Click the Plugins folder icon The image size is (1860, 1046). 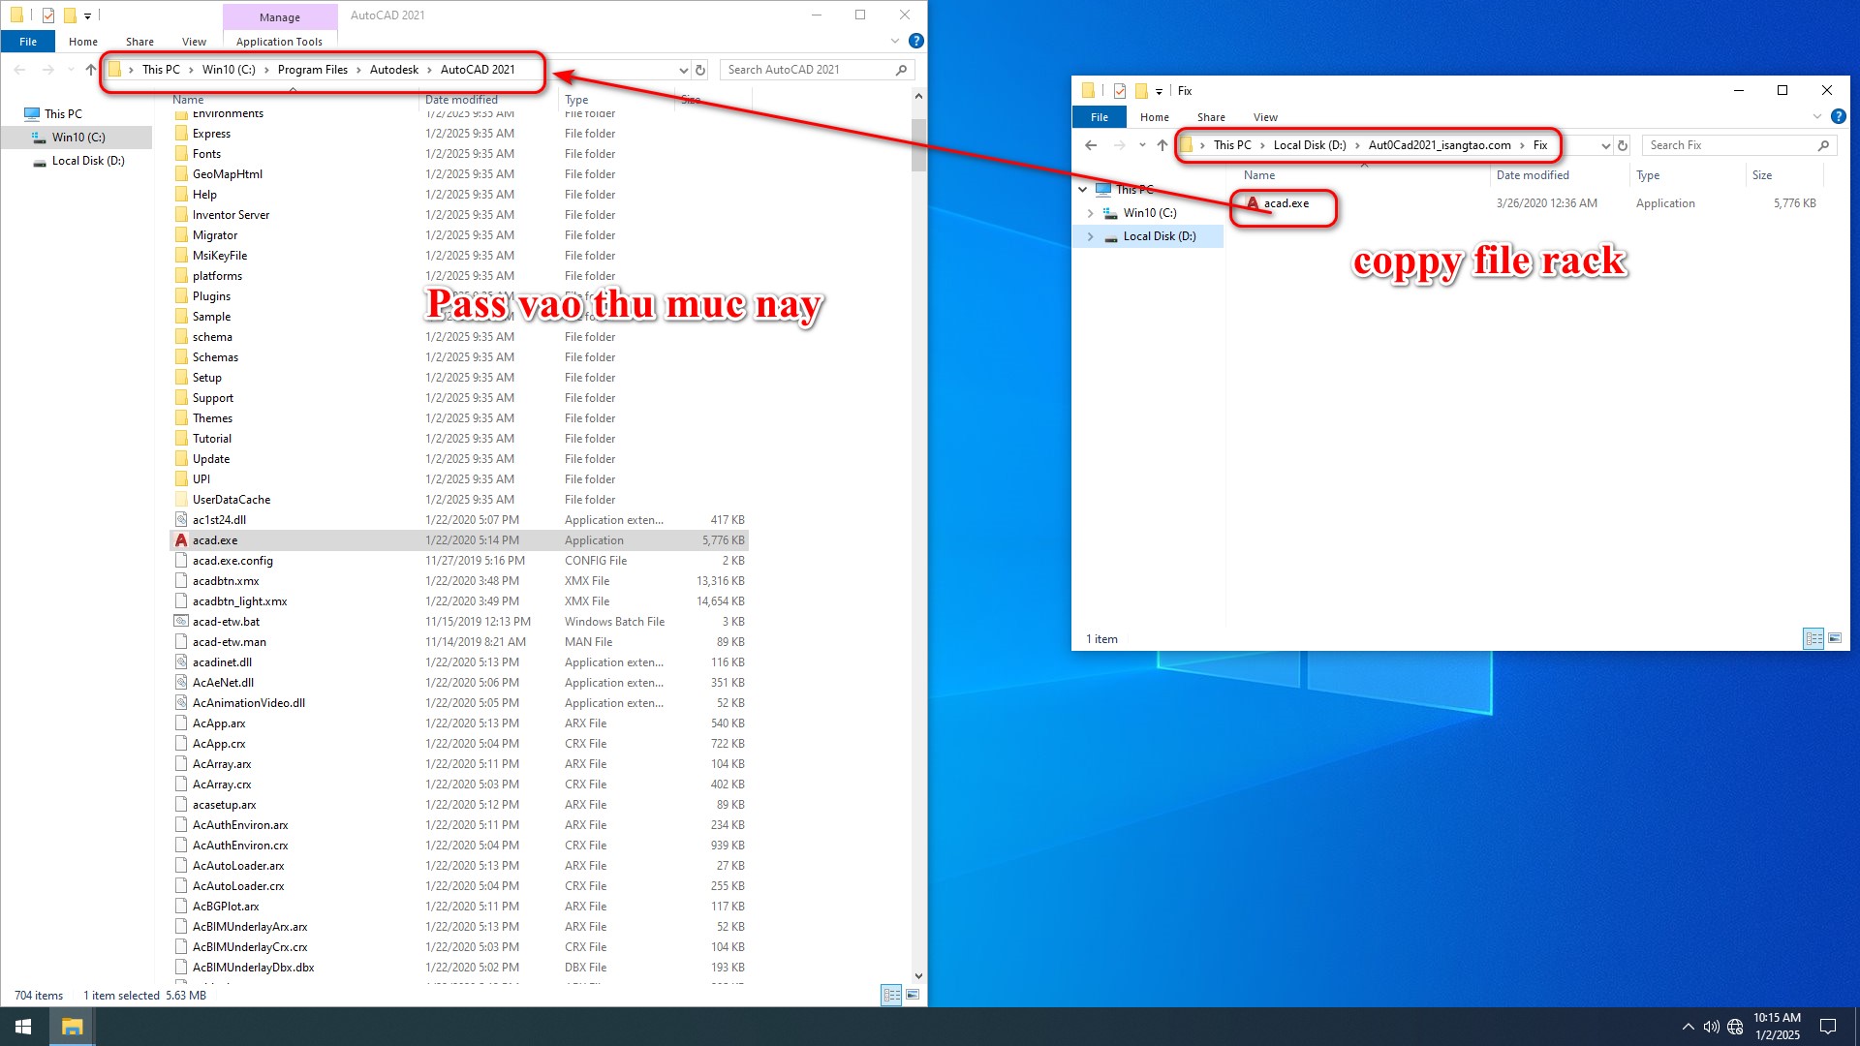[x=181, y=296]
